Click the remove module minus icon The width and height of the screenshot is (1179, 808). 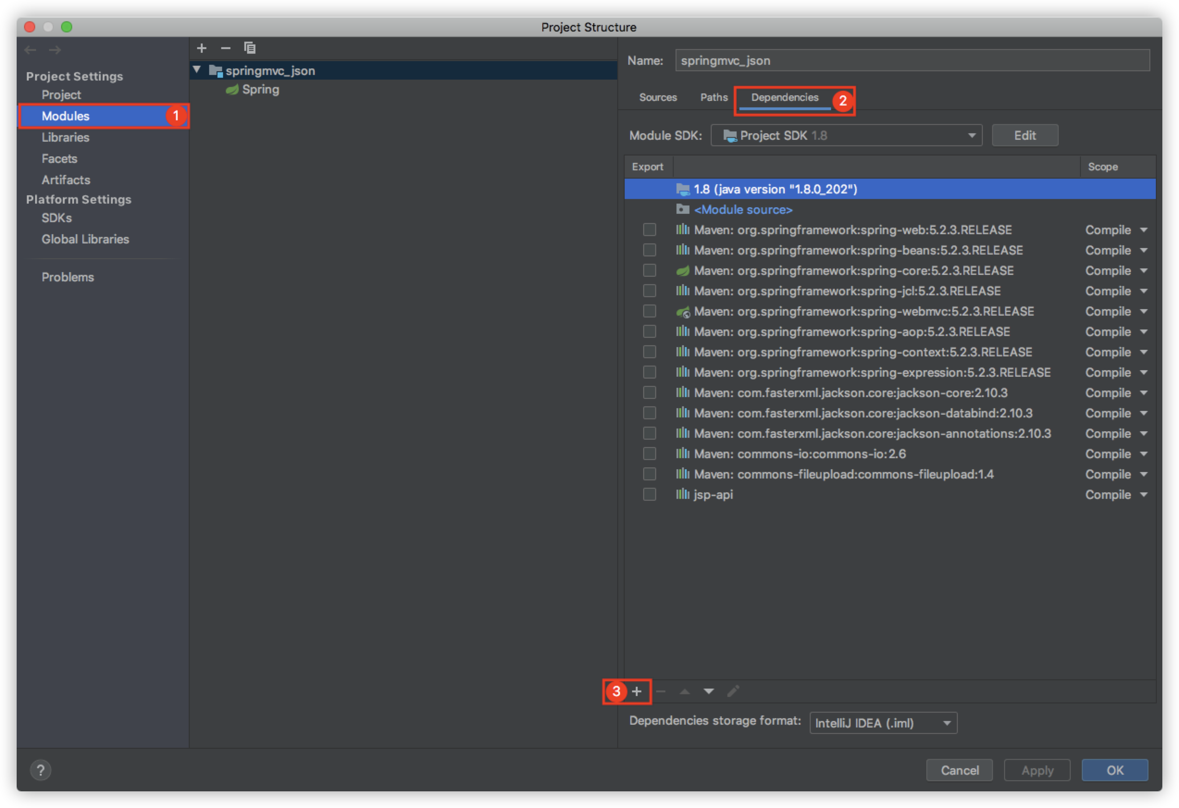[226, 48]
